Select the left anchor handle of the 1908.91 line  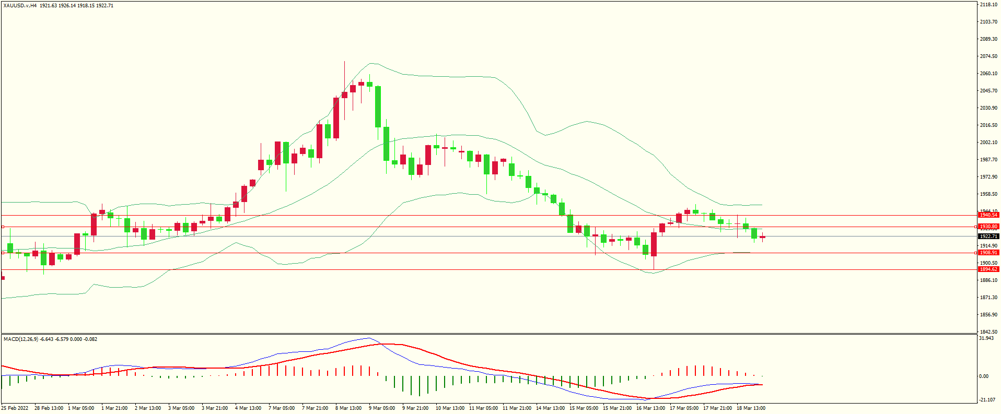[x=3, y=253]
